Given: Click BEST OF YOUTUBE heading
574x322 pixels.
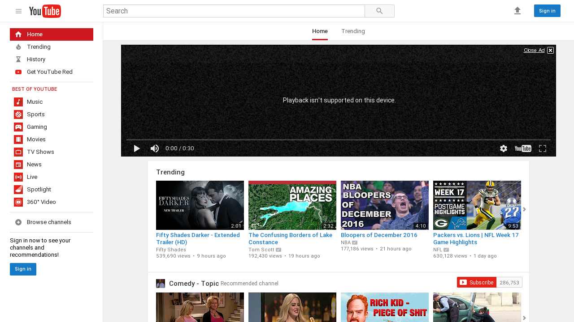Looking at the screenshot, I should click(35, 89).
